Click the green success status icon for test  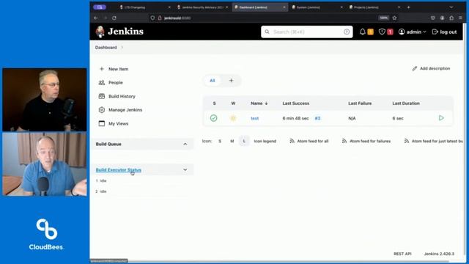[213, 118]
